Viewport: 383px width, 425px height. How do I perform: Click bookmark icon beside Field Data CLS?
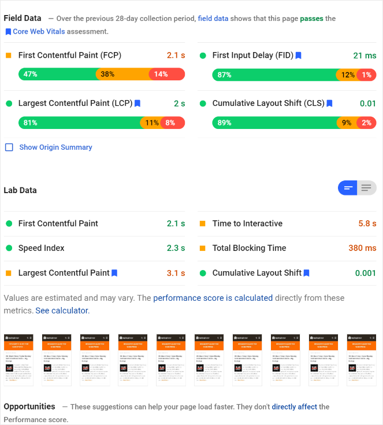(x=329, y=104)
